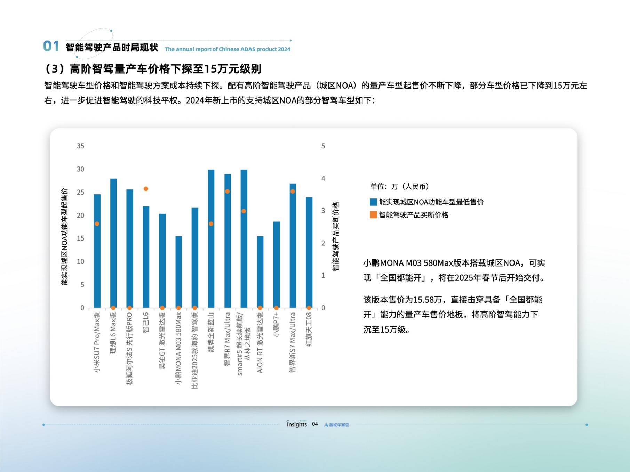Open the 智能驾驶产品时局现状 chapter header

[111, 47]
